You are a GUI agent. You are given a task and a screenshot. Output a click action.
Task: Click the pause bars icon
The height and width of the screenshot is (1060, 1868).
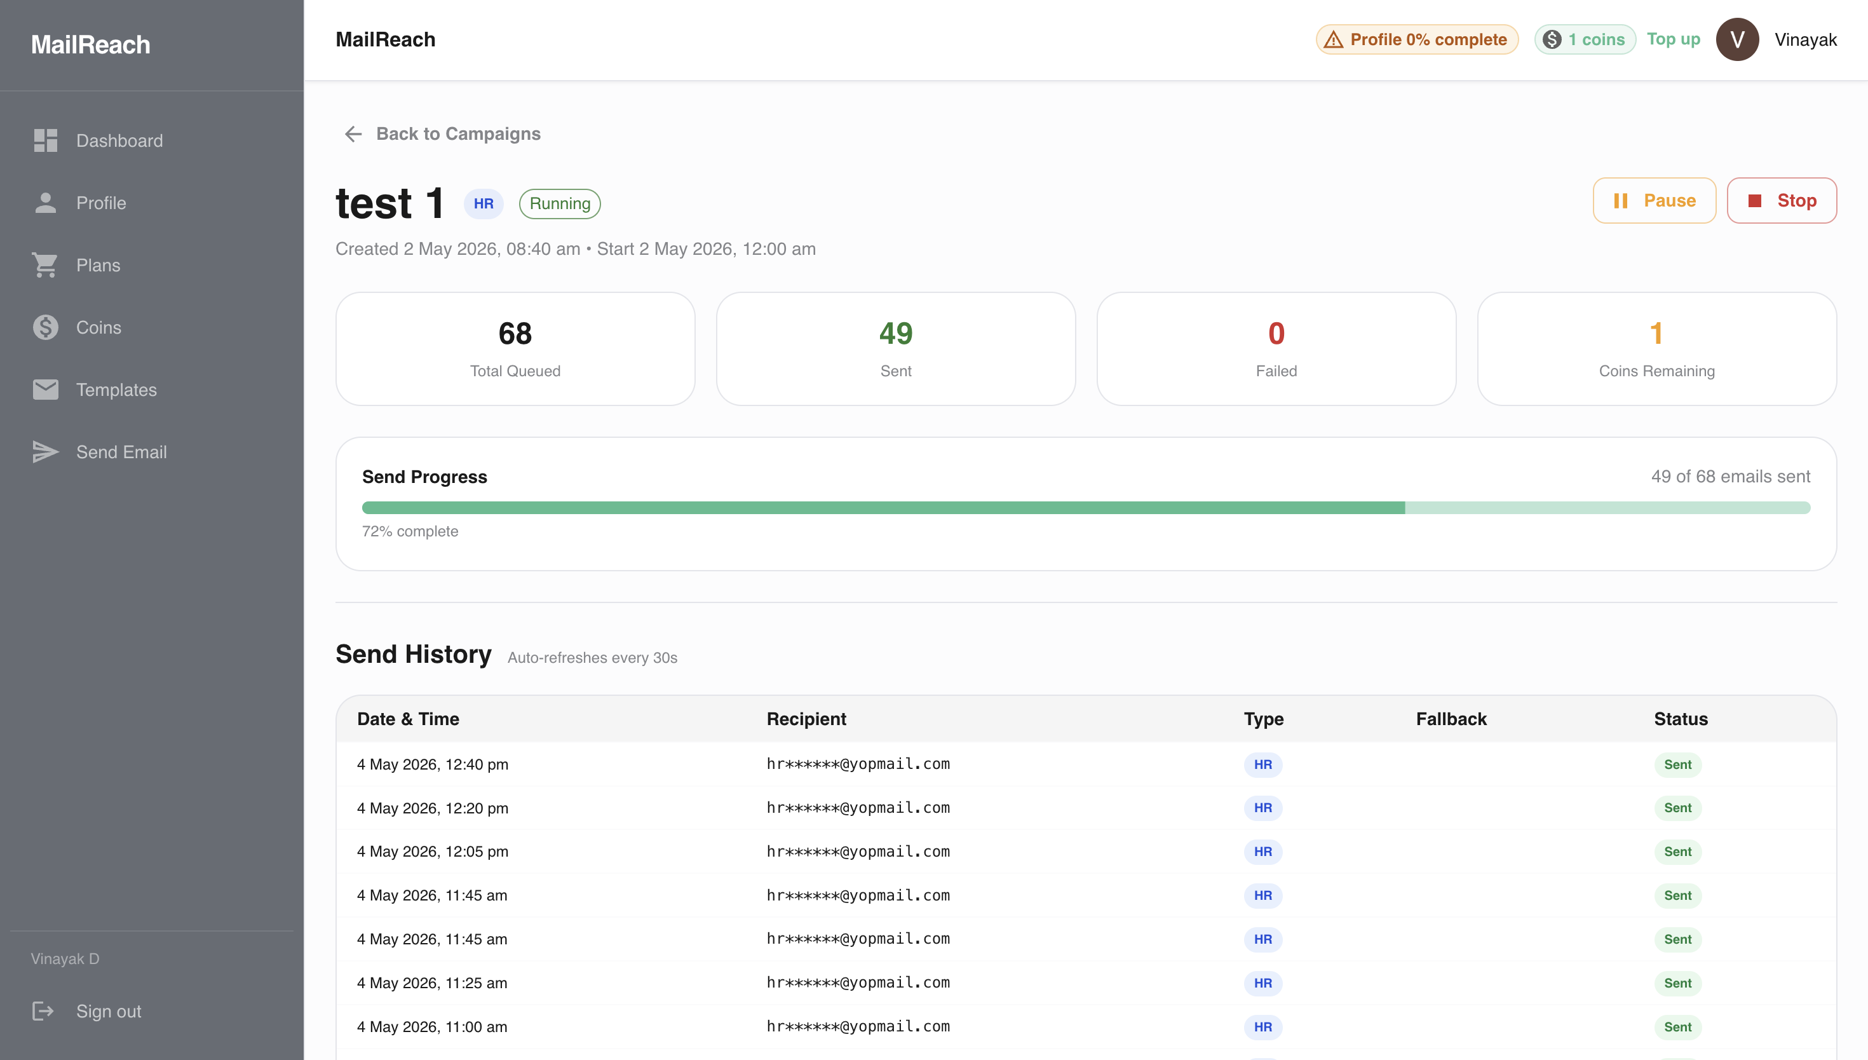[x=1621, y=201]
